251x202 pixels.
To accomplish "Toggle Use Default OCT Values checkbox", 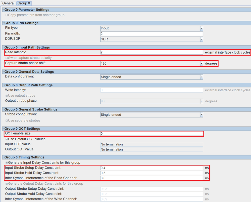I will pyautogui.click(x=7, y=139).
